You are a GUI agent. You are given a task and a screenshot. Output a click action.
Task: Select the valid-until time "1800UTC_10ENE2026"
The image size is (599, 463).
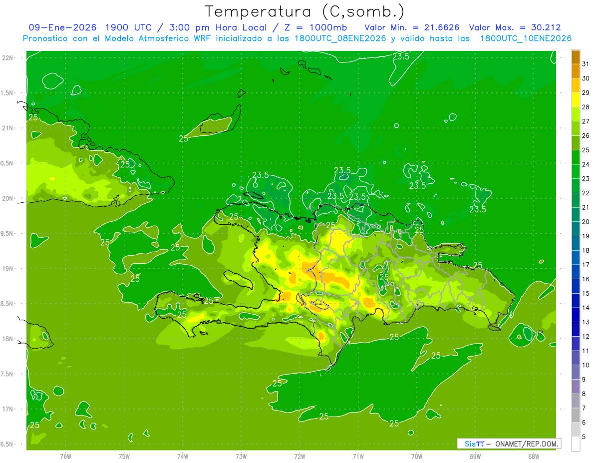526,38
